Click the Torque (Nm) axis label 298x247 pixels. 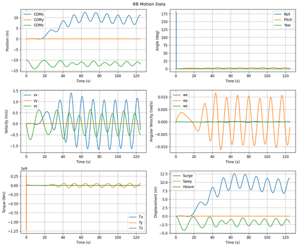4,202
